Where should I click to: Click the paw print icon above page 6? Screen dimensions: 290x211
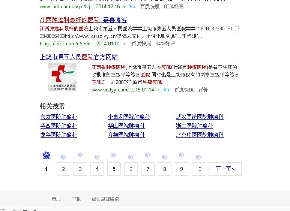point(131,157)
